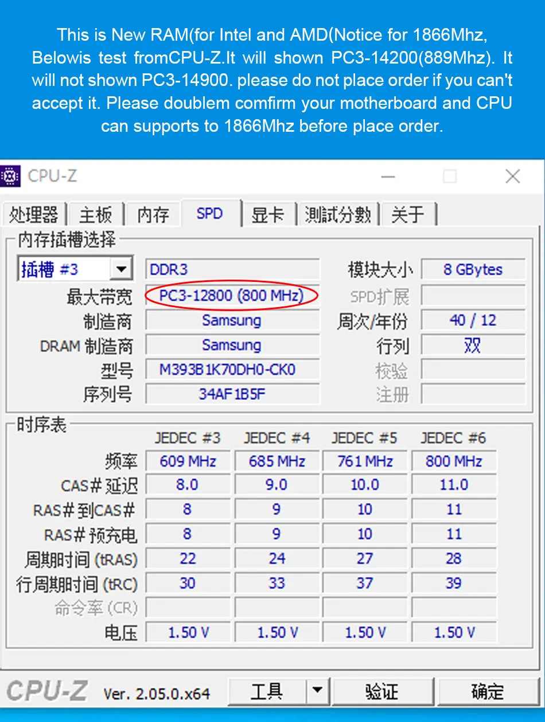Expand the 插槽 #3 slot dropdown

pyautogui.click(x=121, y=269)
